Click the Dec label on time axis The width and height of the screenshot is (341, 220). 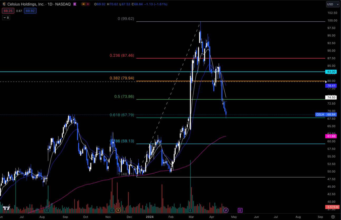point(129,217)
